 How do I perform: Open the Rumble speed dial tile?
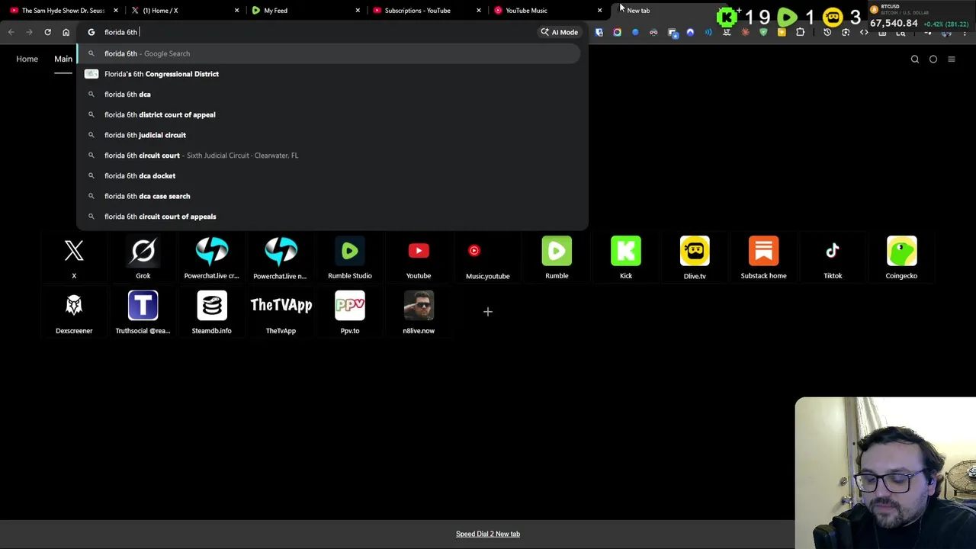point(557,258)
